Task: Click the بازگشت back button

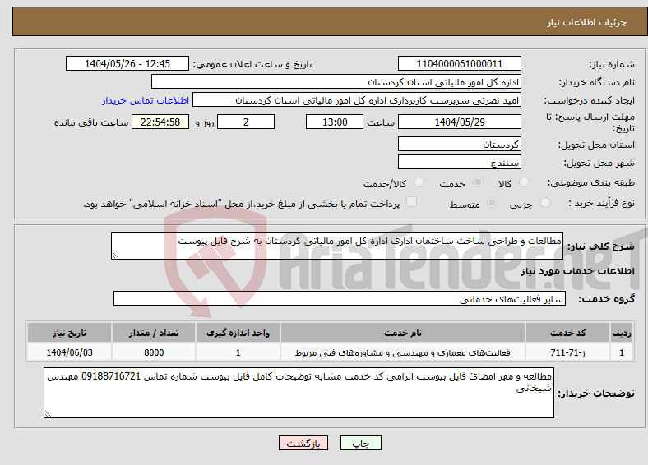Action: 303,443
